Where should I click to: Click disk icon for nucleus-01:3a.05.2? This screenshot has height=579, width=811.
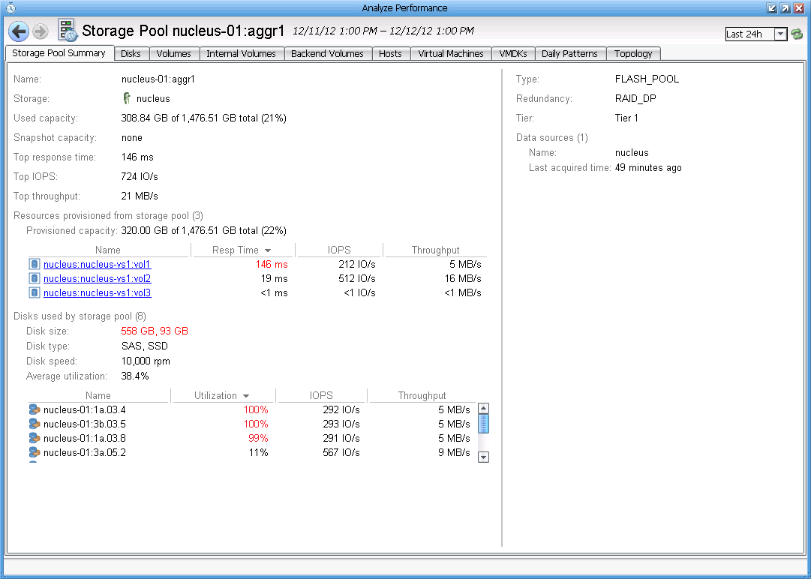click(35, 452)
